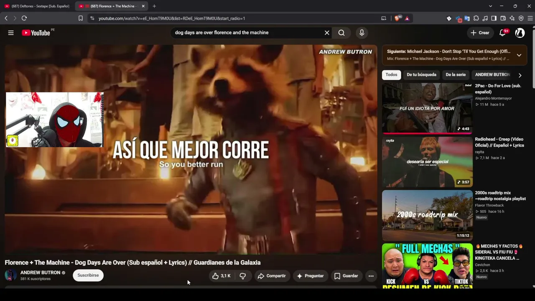
Task: Go back with browser back arrow
Action: coord(6,18)
